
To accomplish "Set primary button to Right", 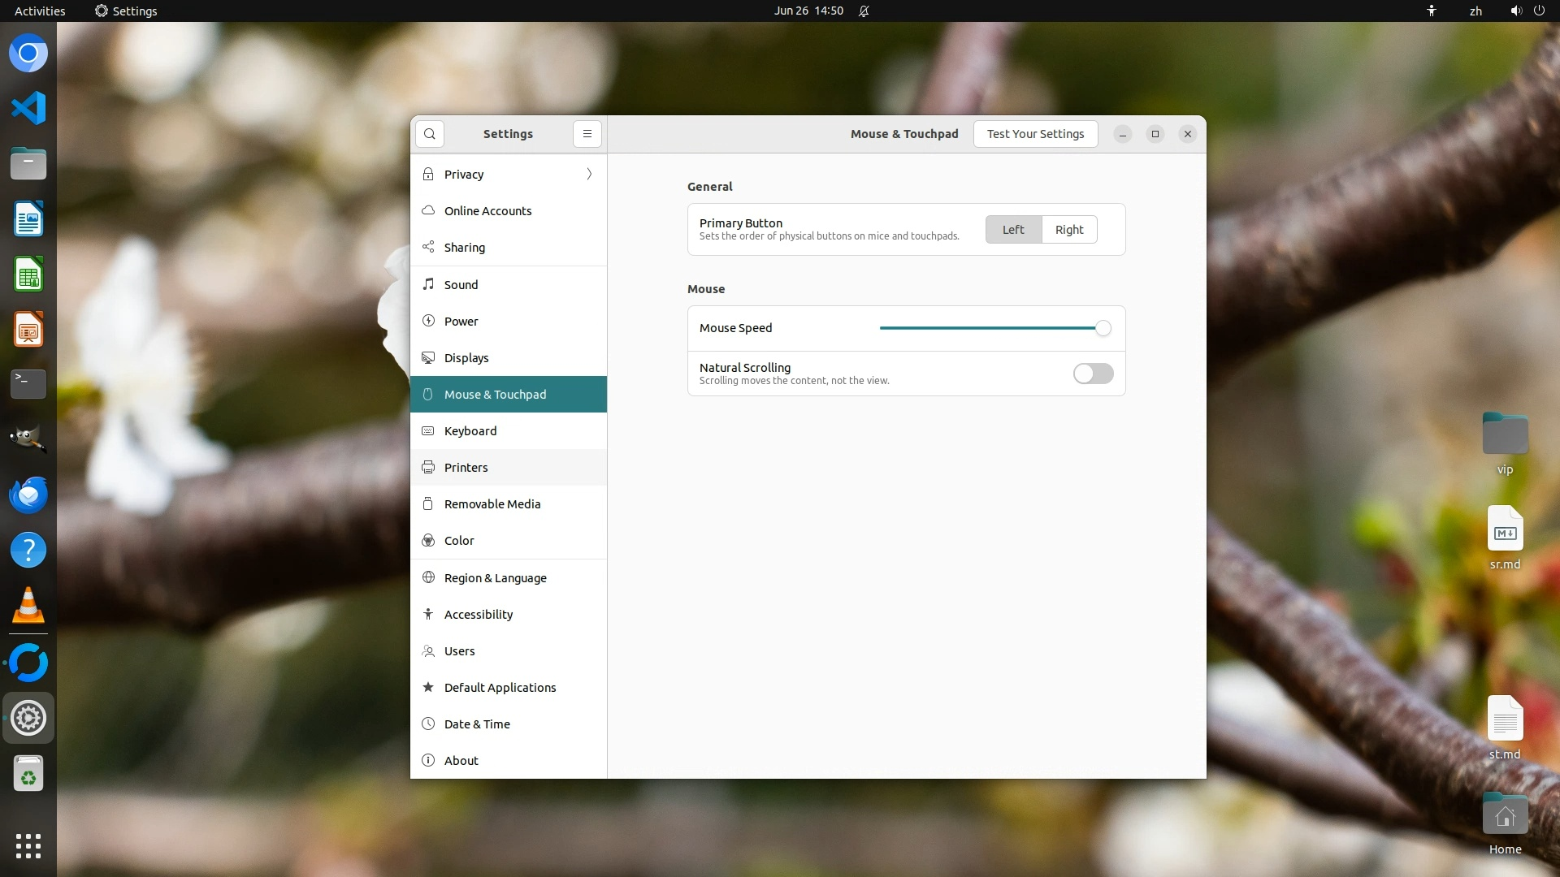I will [1068, 230].
